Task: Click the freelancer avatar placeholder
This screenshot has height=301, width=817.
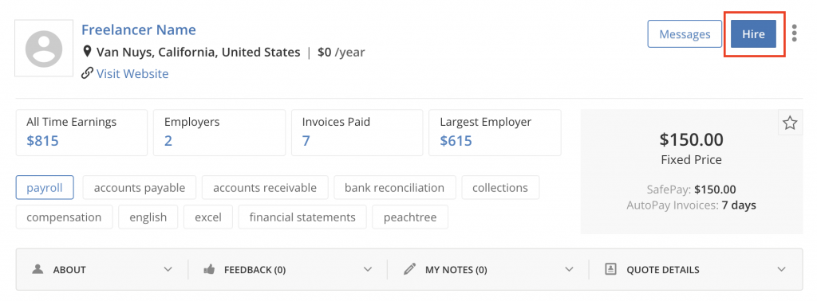Action: point(44,49)
